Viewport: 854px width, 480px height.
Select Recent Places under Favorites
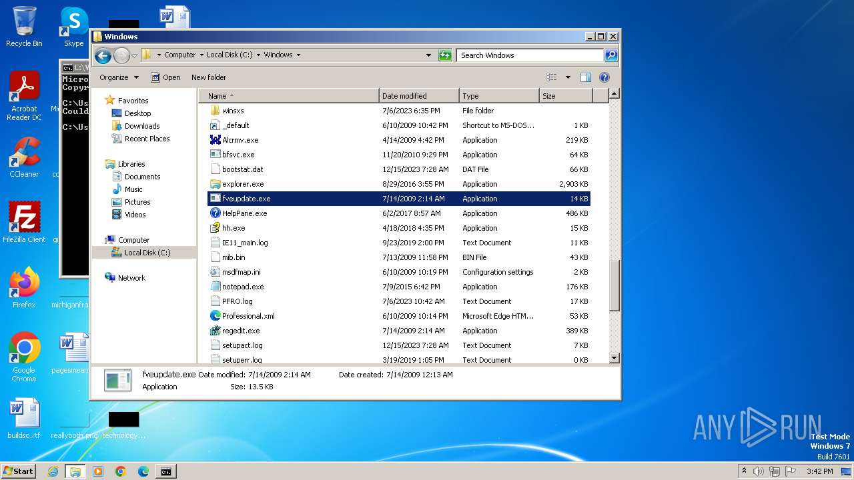[x=147, y=139]
